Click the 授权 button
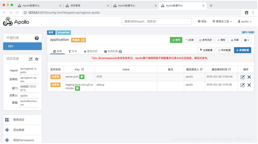 (221, 40)
